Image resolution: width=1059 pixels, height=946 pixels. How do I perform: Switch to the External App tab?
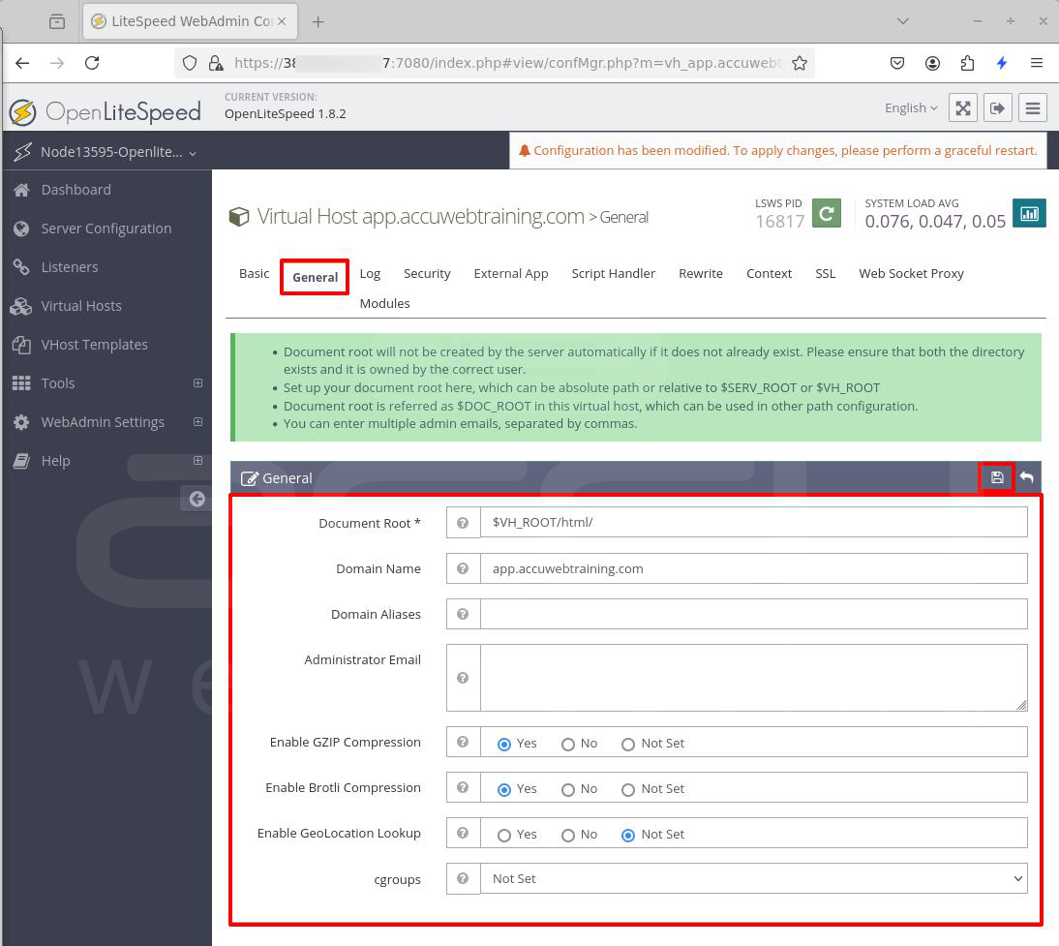point(510,274)
